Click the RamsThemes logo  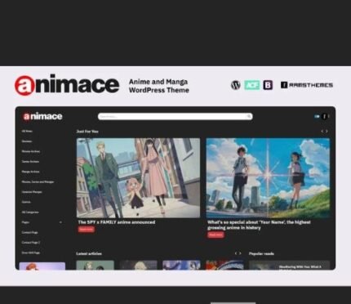307,85
